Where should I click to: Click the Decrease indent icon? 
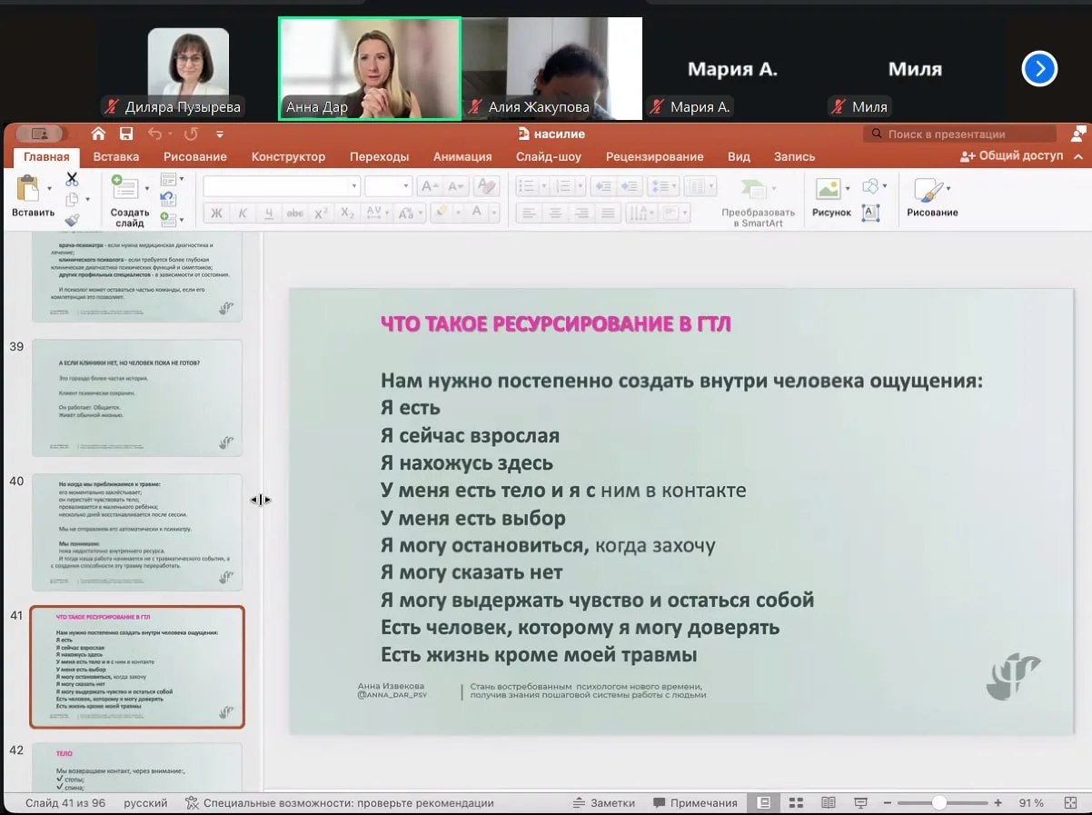tap(602, 186)
